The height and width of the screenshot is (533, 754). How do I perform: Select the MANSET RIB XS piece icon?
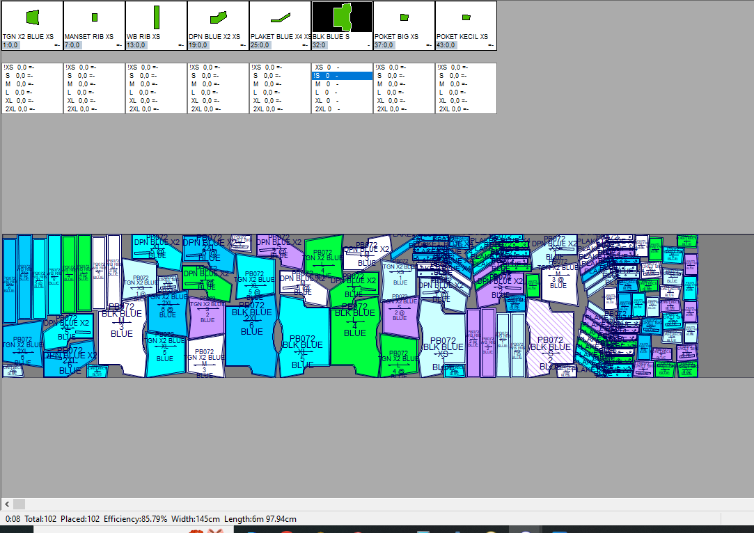(x=94, y=17)
